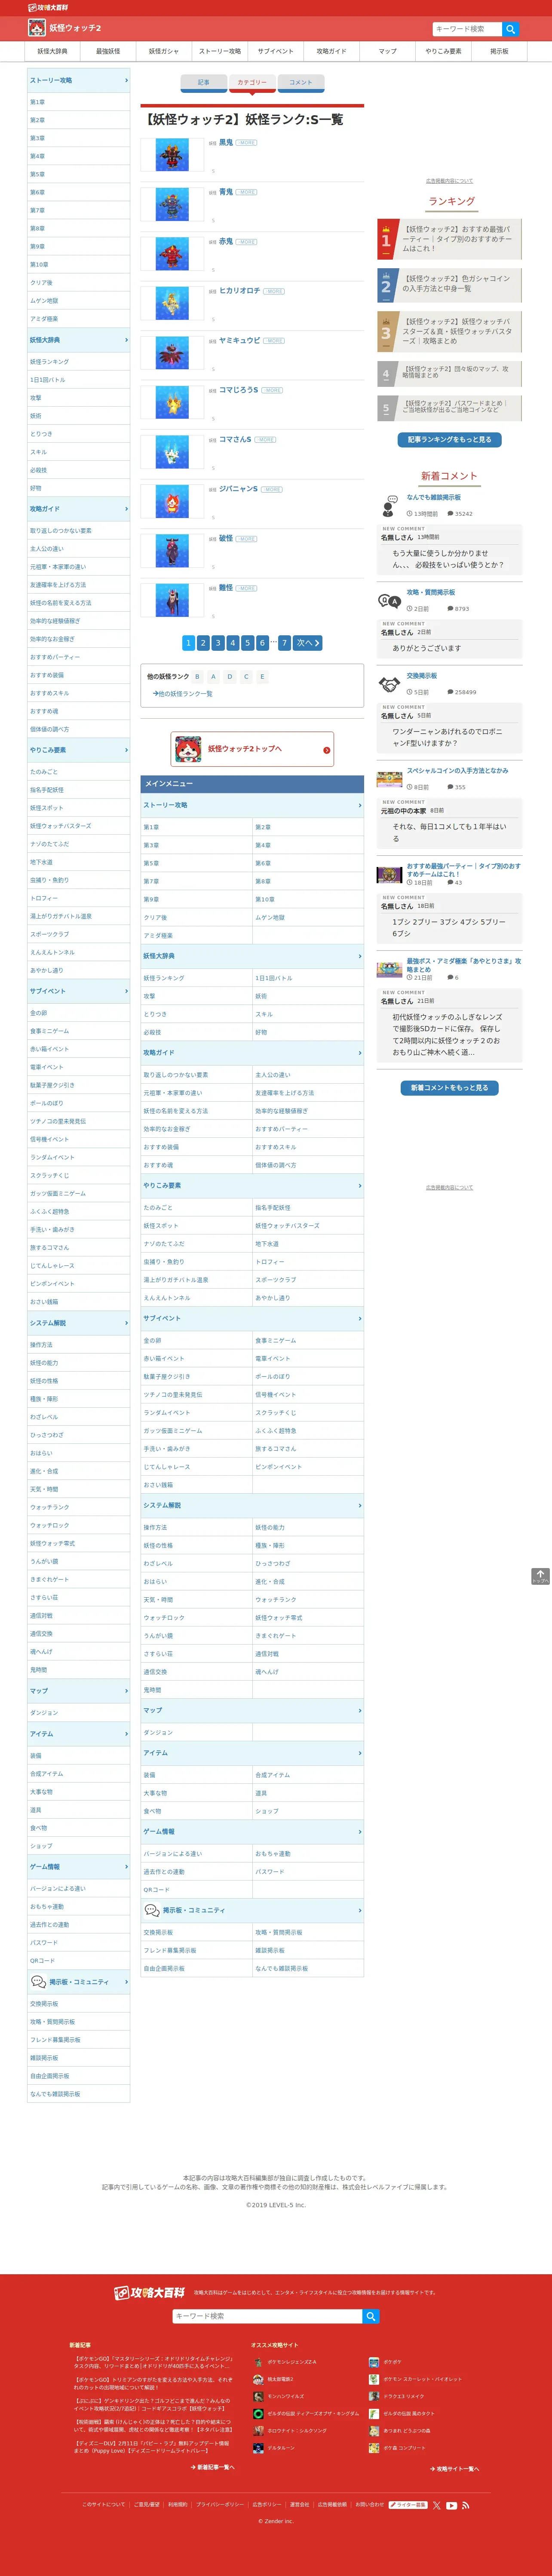
Task: Click the 次へ pagination button
Action: tap(308, 643)
